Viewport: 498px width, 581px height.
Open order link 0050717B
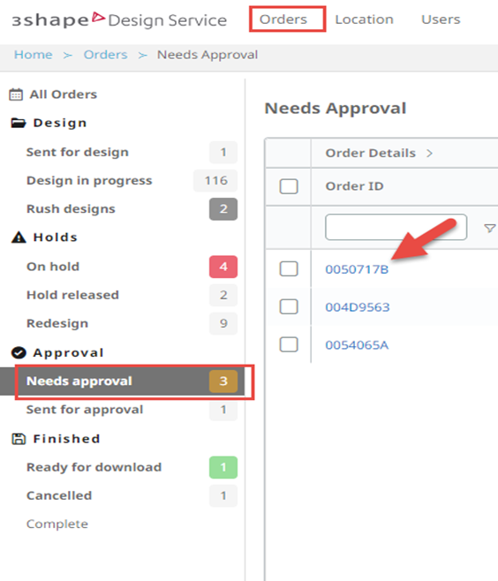click(x=357, y=269)
